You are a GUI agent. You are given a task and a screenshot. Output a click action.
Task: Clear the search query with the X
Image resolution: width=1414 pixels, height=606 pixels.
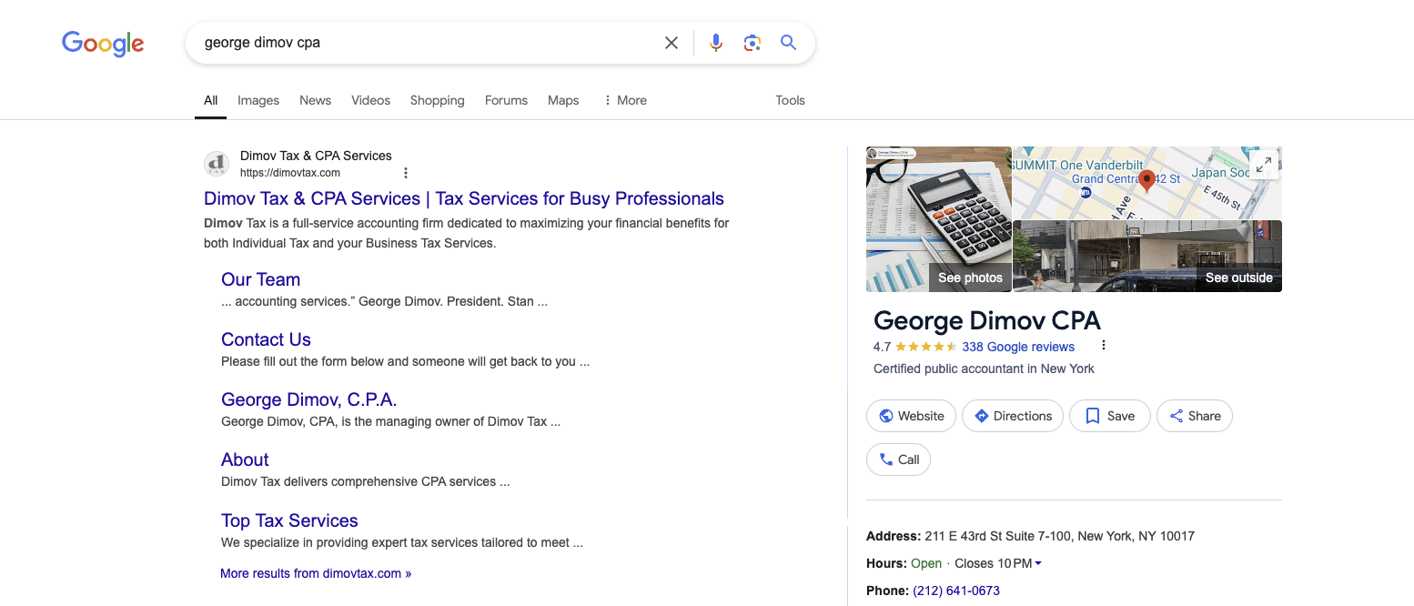671,42
